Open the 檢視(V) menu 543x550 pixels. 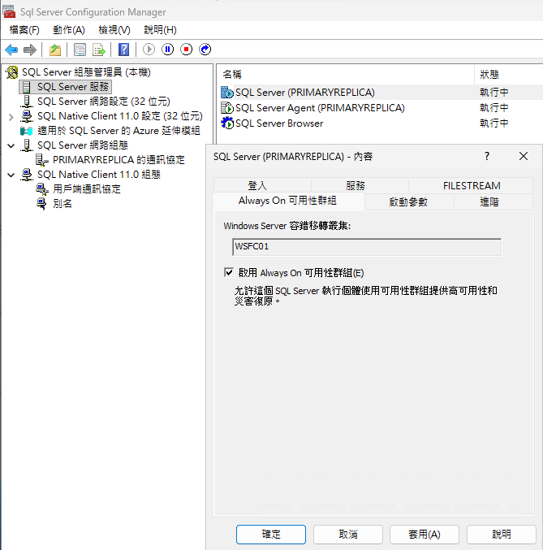(x=114, y=30)
